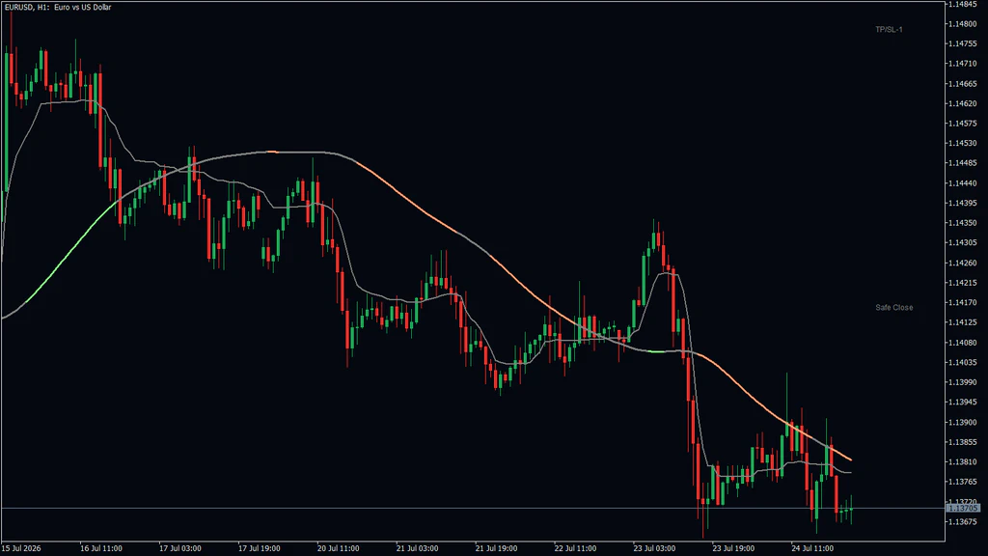Viewport: 988px width, 556px height.
Task: Click the 1.14665 price scale label
Action: [x=962, y=84]
